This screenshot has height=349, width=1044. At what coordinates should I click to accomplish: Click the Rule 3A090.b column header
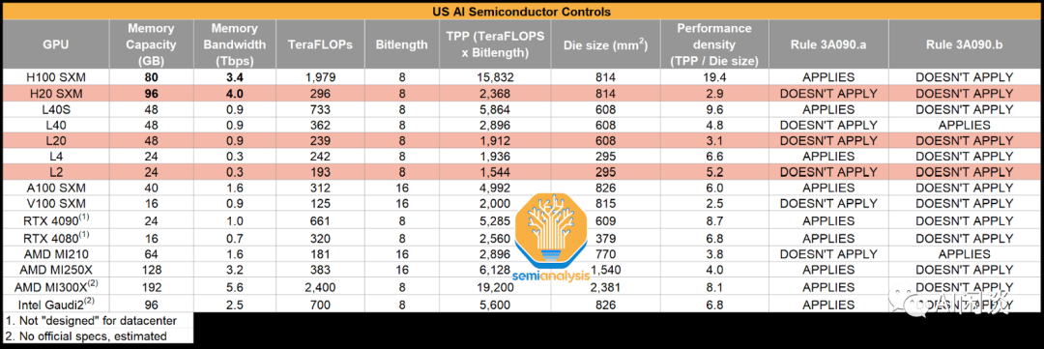click(x=964, y=44)
